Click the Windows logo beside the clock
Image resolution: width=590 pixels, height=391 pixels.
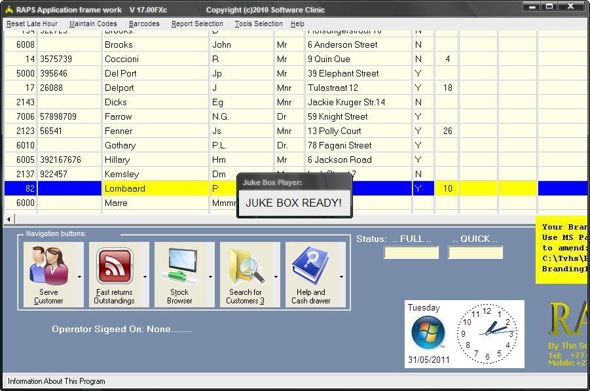429,335
